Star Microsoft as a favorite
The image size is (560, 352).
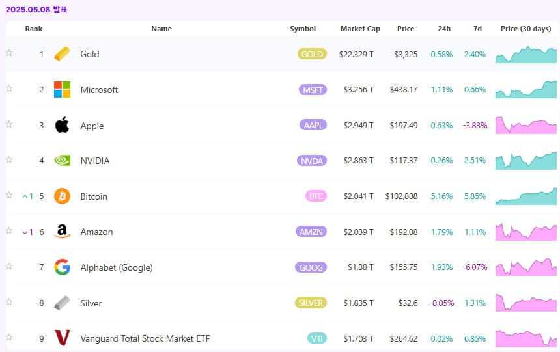tap(9, 88)
